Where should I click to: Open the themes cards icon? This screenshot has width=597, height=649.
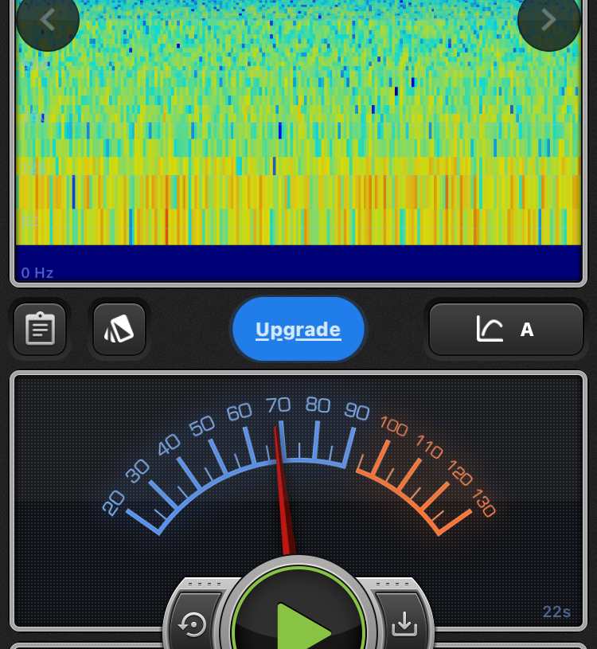point(119,329)
